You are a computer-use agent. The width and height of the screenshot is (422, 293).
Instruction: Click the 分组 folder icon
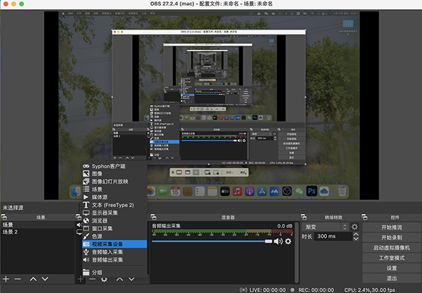[86, 273]
